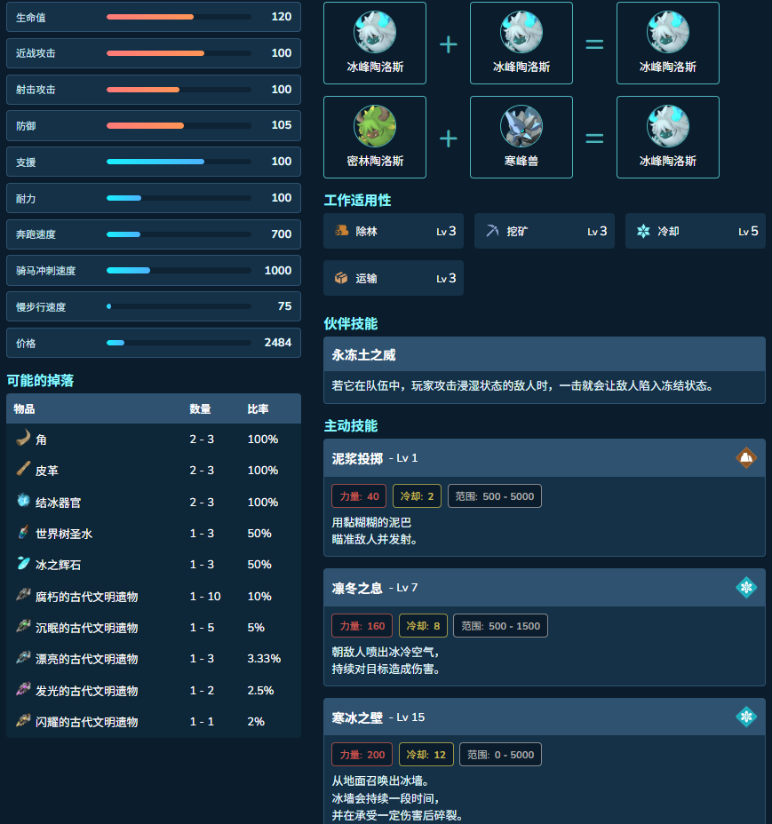
Task: Open first-row middle 冰峰陶洛斯 parent card
Action: 521,44
